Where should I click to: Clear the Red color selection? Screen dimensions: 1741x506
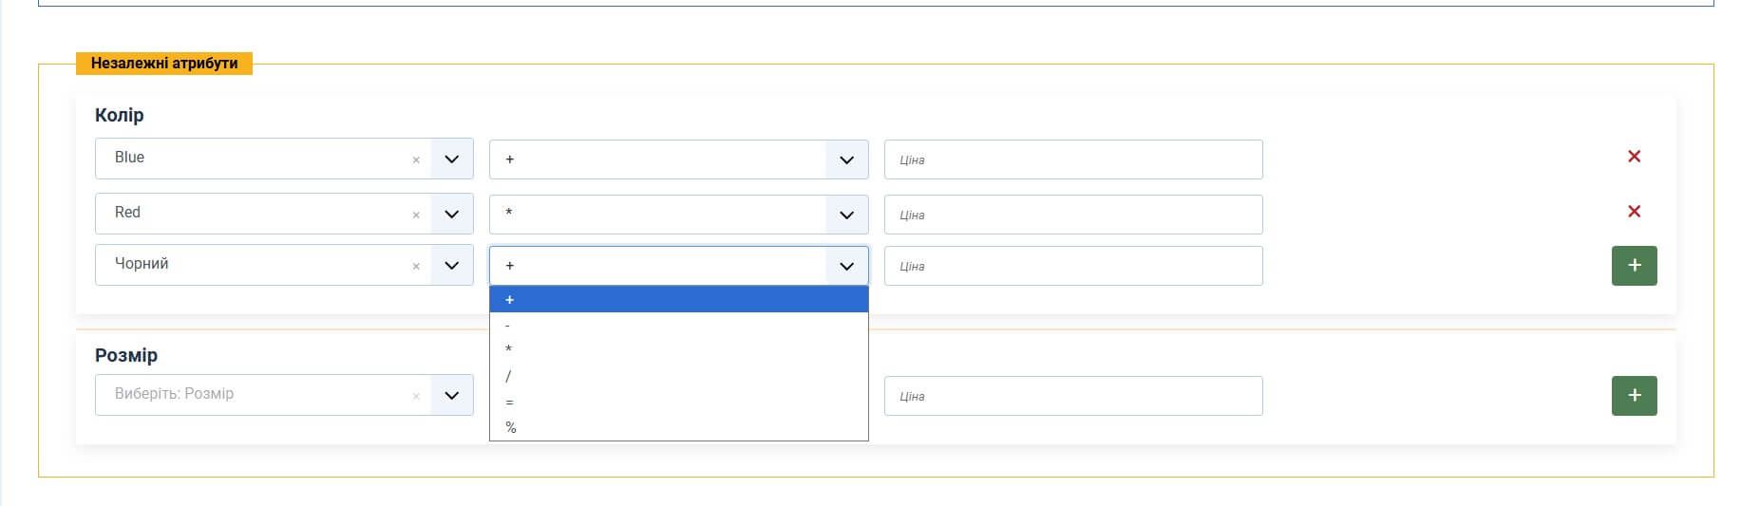pos(416,216)
